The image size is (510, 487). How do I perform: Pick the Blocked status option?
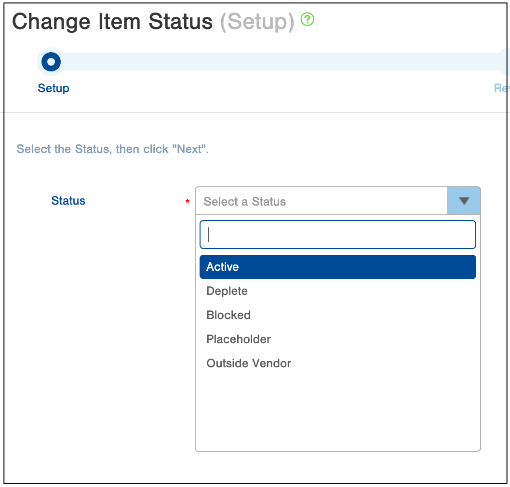coord(228,315)
